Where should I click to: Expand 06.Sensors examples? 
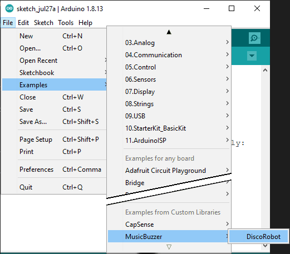[x=169, y=79]
